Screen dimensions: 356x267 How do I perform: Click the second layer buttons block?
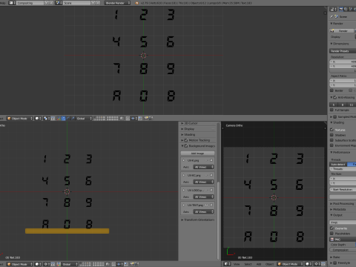point(112,119)
